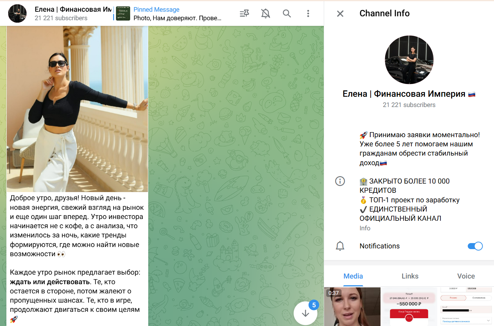
Task: Select the Media tab
Action: pos(353,276)
